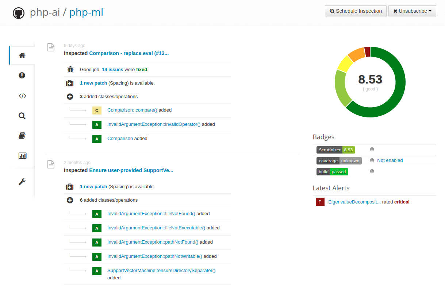Open 'Comparison - replace eval' inspection link
The height and width of the screenshot is (287, 445).
coord(129,53)
